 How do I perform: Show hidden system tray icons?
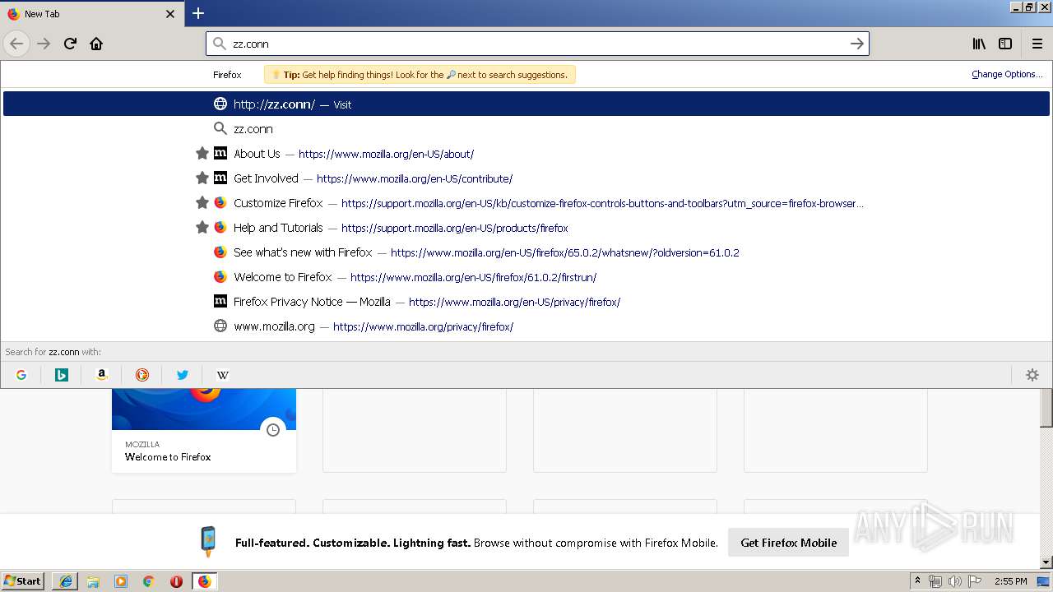(917, 581)
